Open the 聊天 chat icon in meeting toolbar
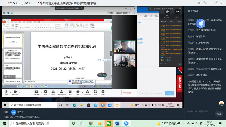This screenshot has width=226, height=127. 70,93
